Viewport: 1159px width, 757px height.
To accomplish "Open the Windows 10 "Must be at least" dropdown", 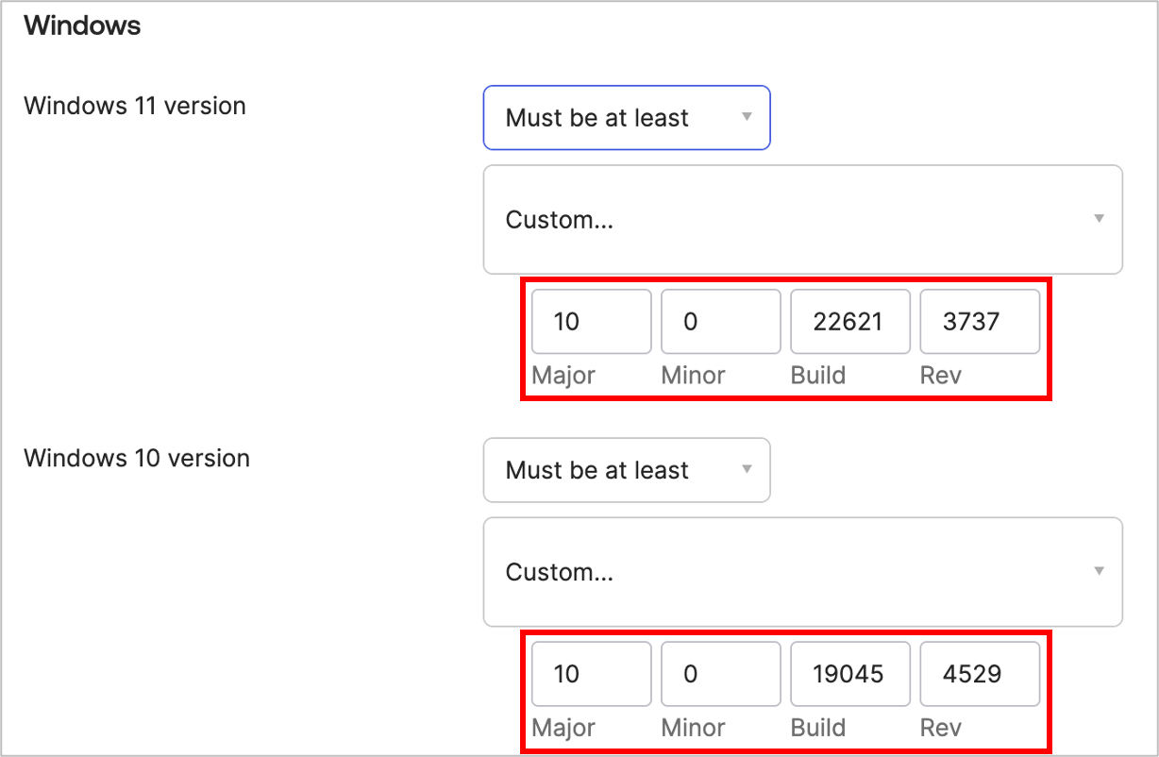I will pos(627,470).
